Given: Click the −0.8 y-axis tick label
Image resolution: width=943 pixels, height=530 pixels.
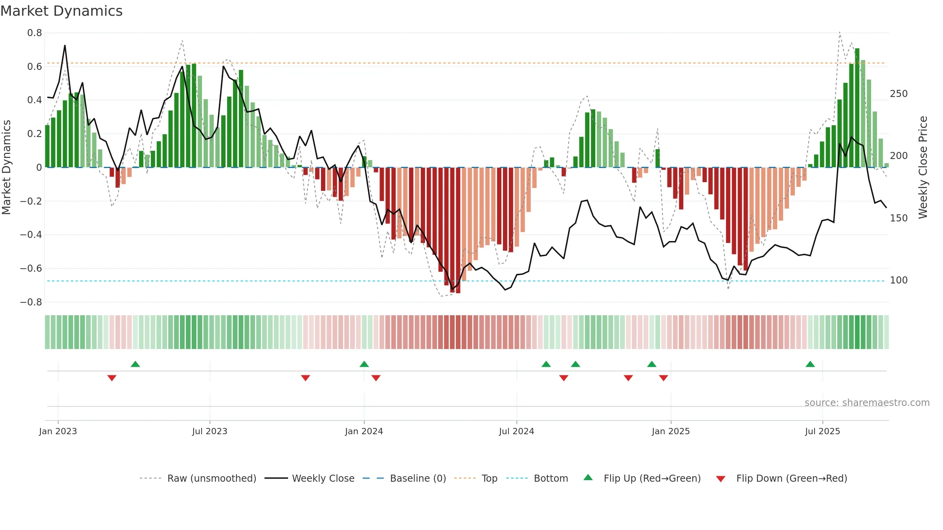Looking at the screenshot, I should tap(31, 302).
